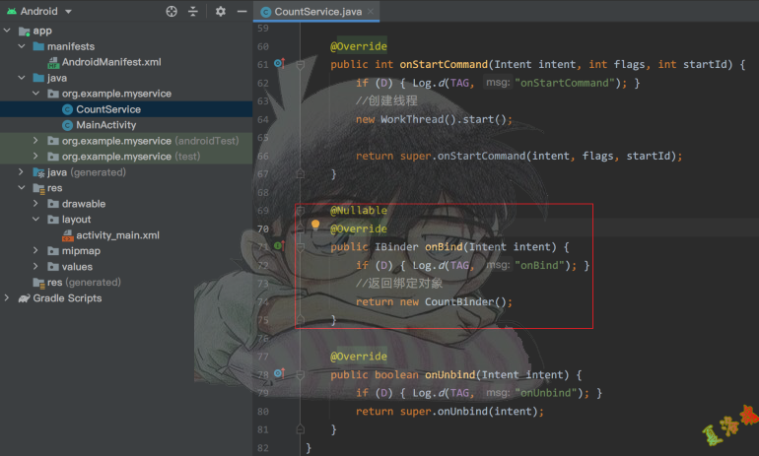Screen dimensions: 759x456
Task: Click override gutter icon beside onUnbind
Action: [279, 374]
